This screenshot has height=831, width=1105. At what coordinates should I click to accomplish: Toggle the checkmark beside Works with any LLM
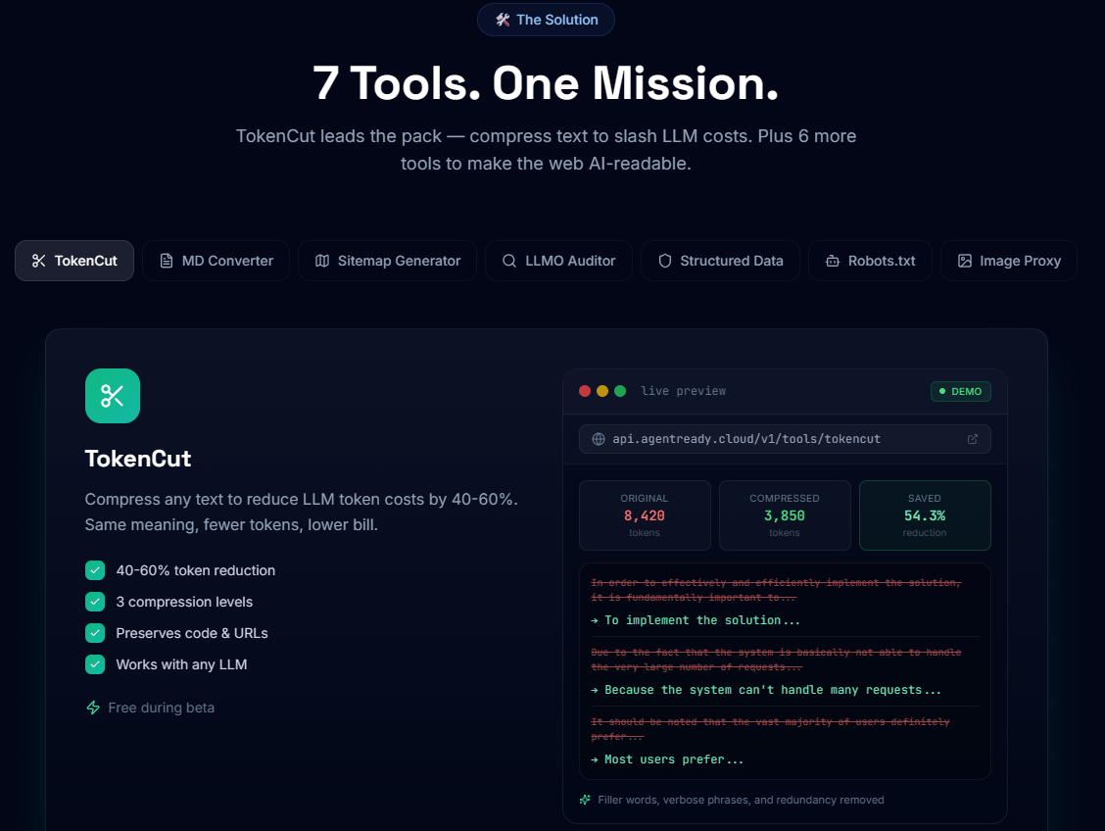tap(94, 664)
